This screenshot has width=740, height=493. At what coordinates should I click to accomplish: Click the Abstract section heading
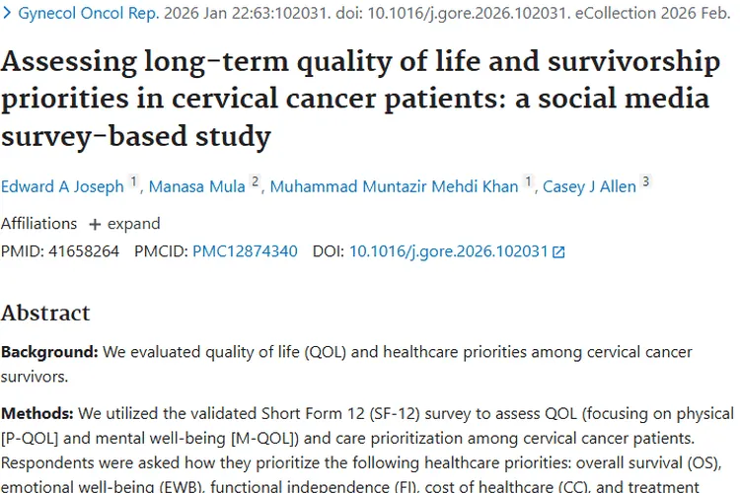point(45,313)
